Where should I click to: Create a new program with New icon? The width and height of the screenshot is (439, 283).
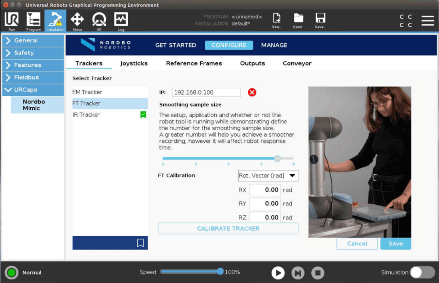(x=277, y=20)
